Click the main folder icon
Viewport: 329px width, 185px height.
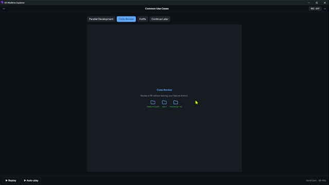click(x=164, y=102)
